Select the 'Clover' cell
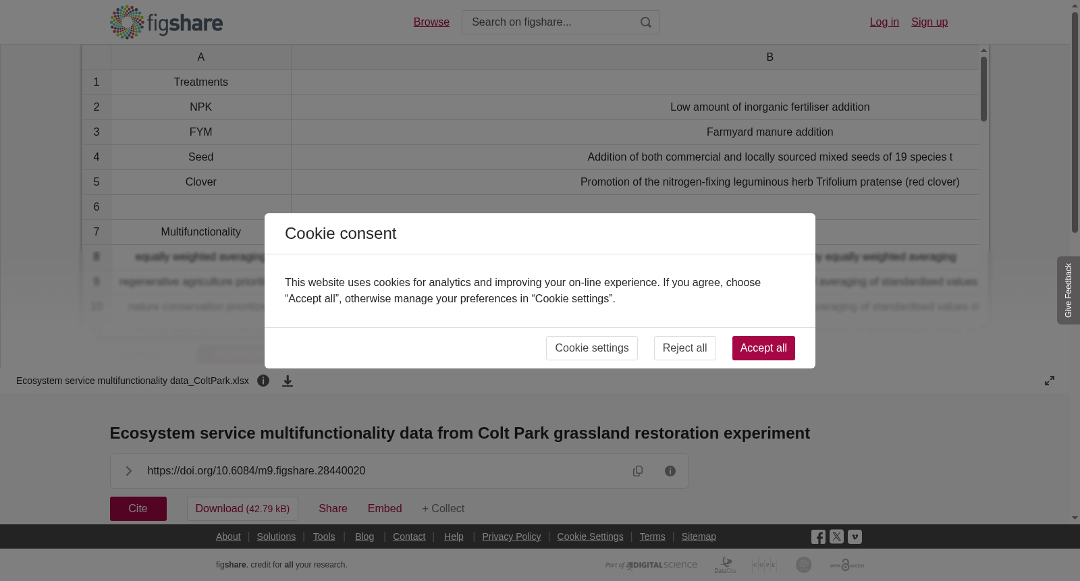 (201, 182)
